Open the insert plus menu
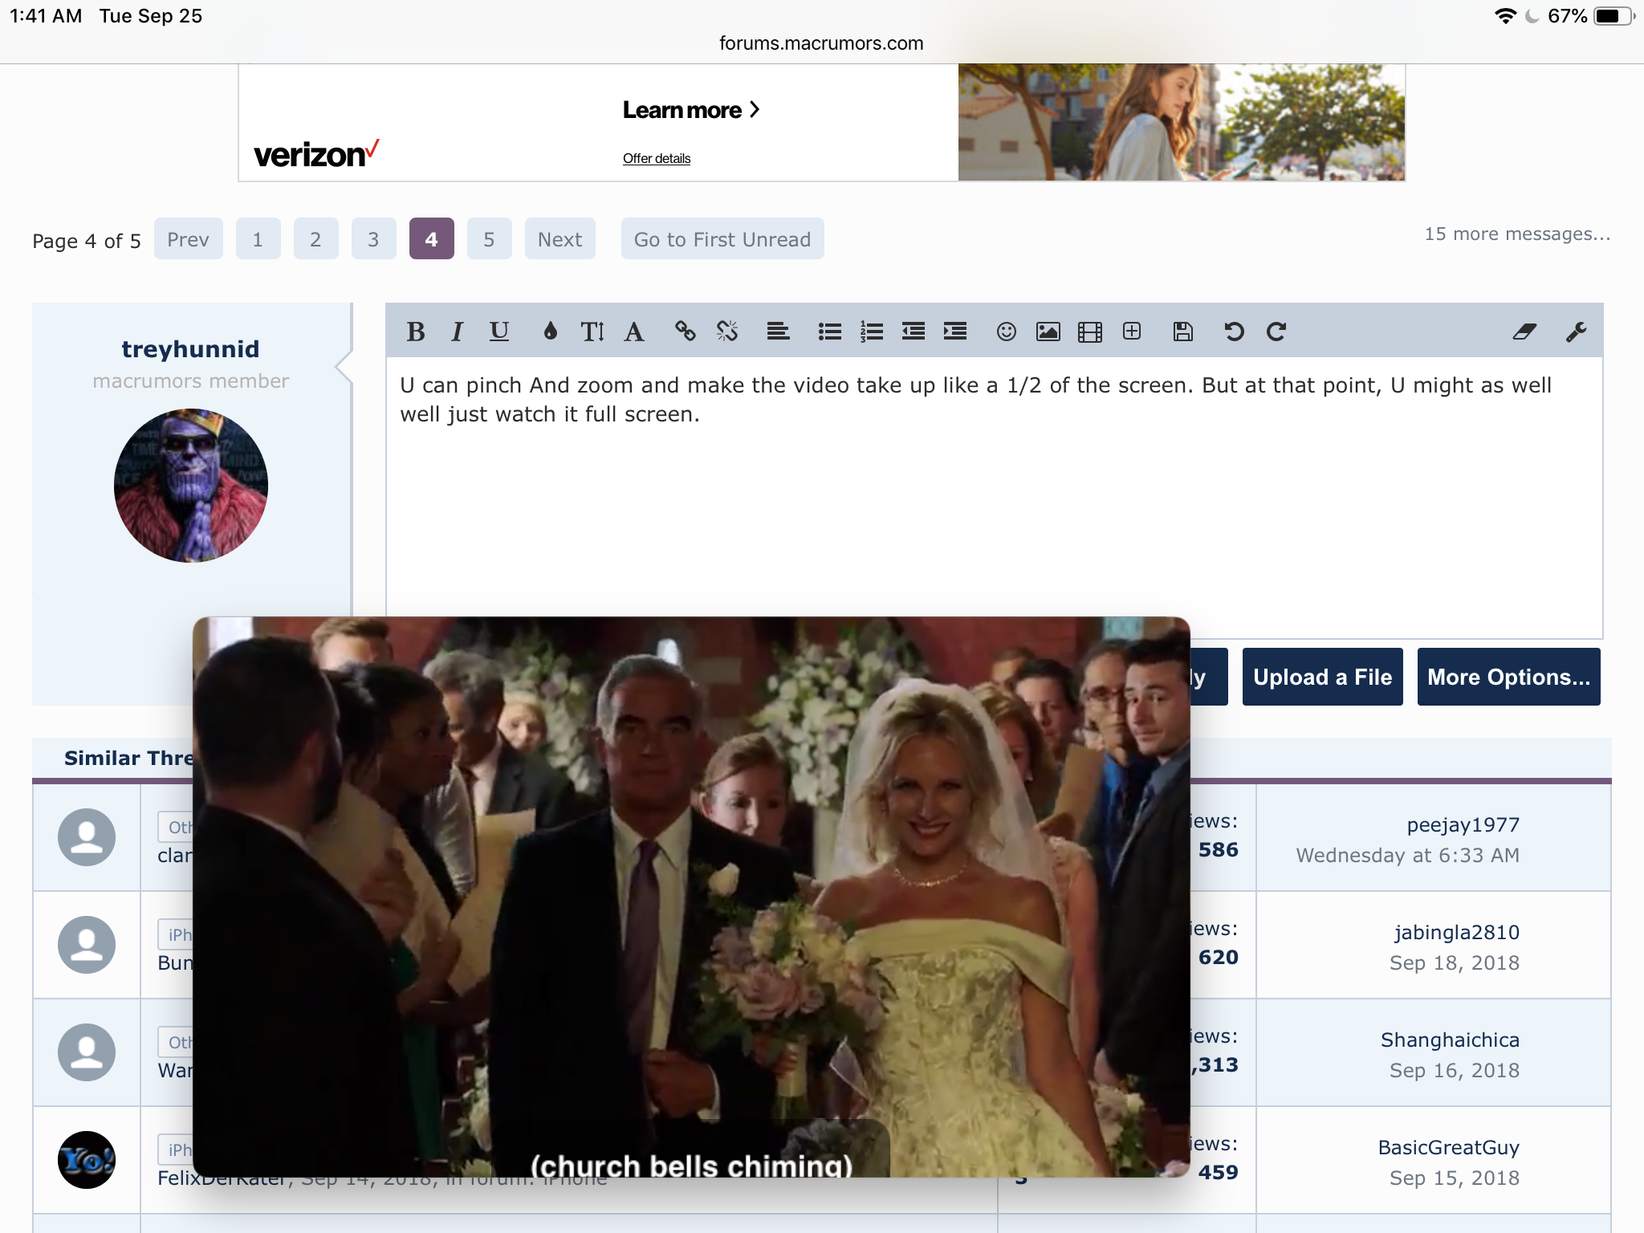The height and width of the screenshot is (1233, 1644). point(1132,332)
